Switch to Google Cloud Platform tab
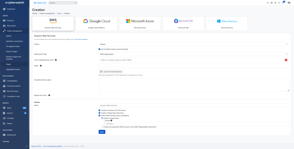The width and height of the screenshot is (294, 149). (96, 23)
